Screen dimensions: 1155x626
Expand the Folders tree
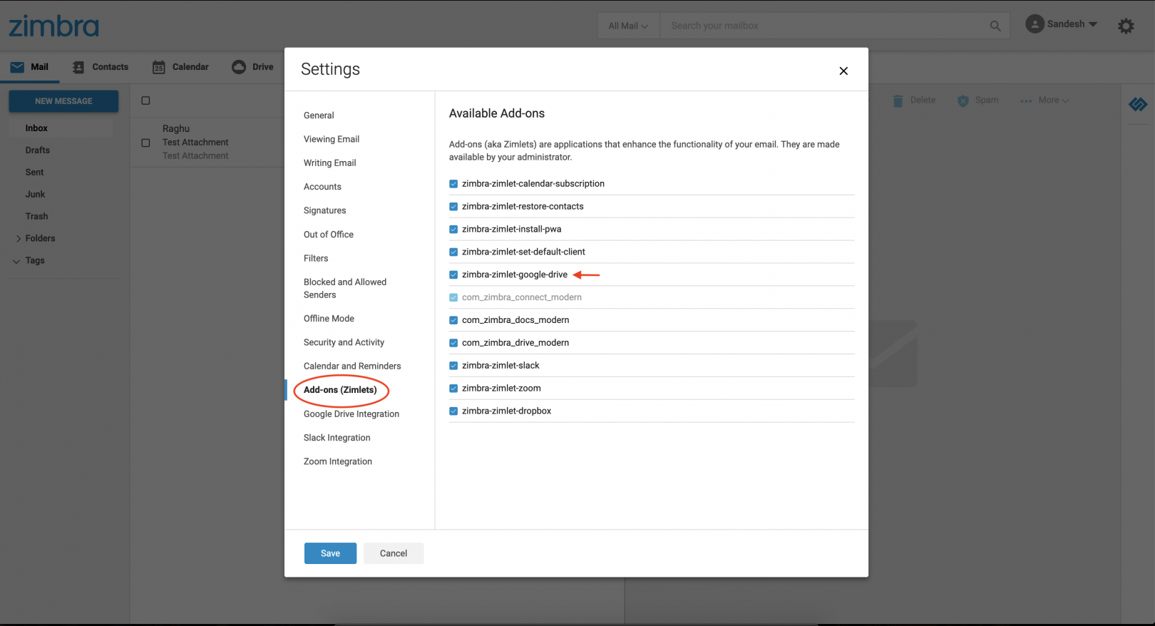click(19, 239)
